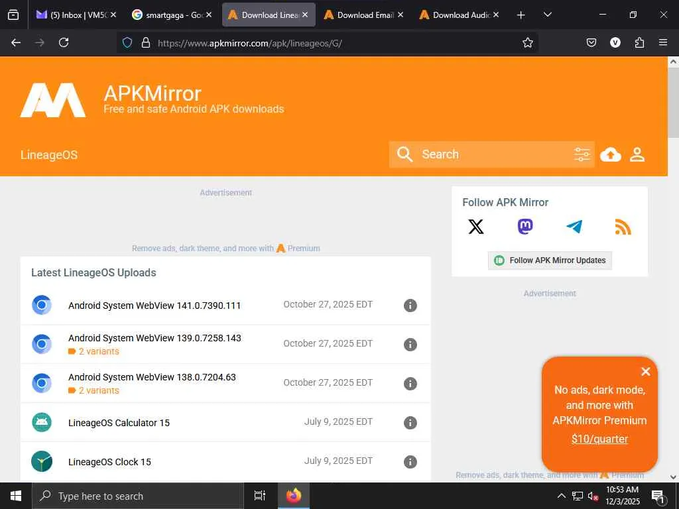Show info for LineageOS Calculator 15
Screen dimensions: 679x509
[410, 422]
